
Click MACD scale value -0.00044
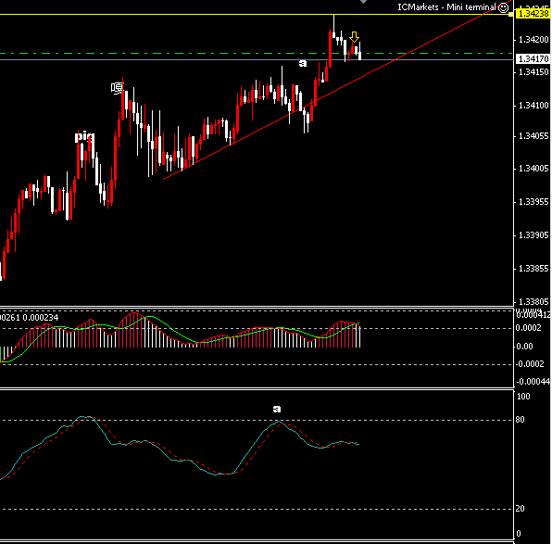533,382
